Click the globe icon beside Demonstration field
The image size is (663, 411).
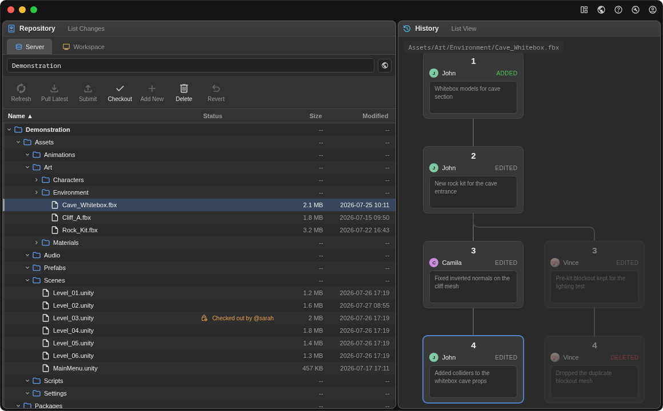tap(384, 66)
